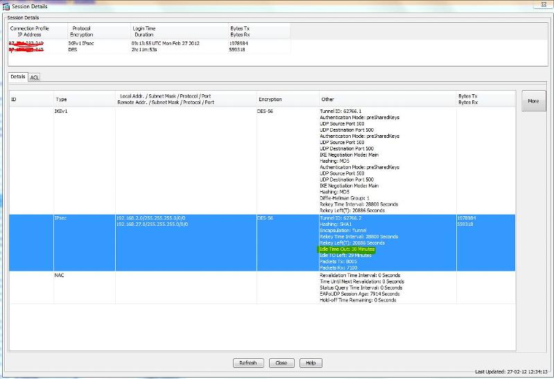Click DES-56 encryption in IKEv1 row
Image resolution: width=554 pixels, height=379 pixels.
pyautogui.click(x=265, y=112)
